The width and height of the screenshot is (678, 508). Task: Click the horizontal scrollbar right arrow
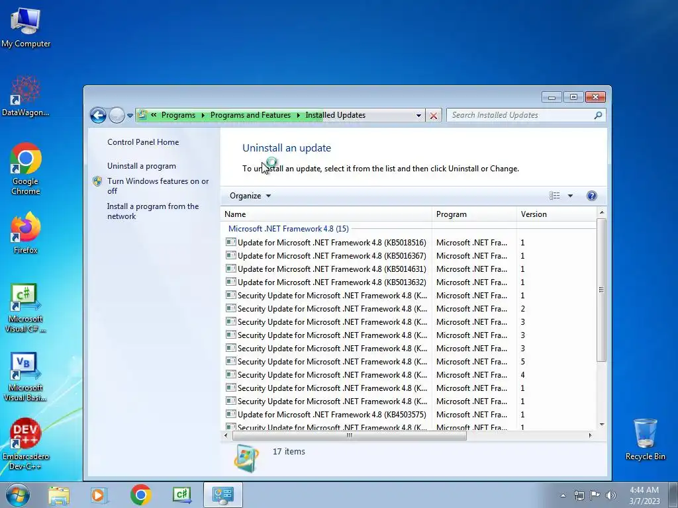click(x=590, y=435)
